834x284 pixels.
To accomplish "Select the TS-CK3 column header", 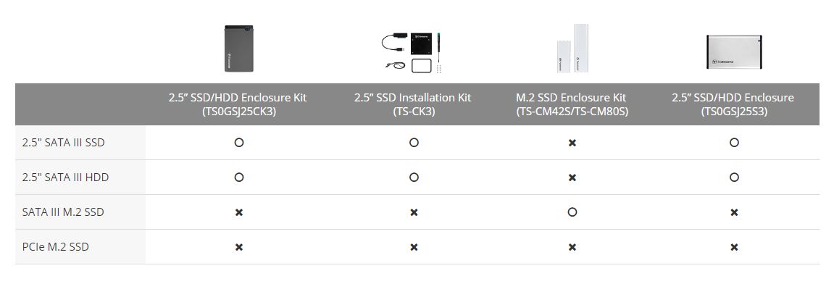I will [413, 105].
